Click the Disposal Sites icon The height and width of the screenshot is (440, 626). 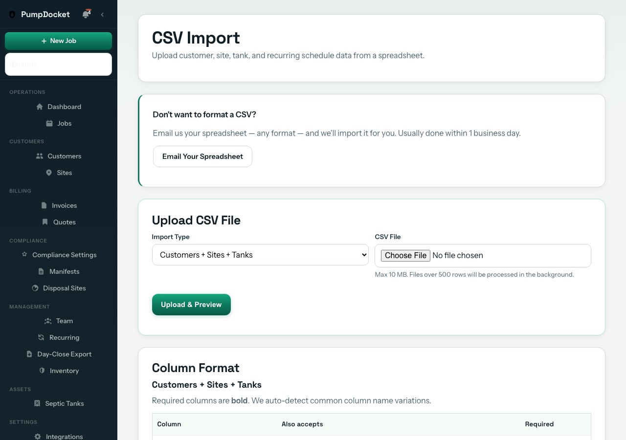coord(34,288)
